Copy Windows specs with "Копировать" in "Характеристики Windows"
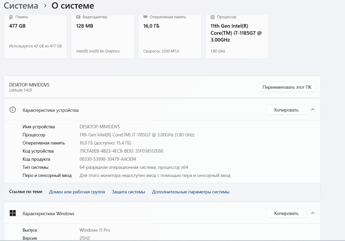Image resolution: width=345 pixels, height=241 pixels. tap(286, 213)
